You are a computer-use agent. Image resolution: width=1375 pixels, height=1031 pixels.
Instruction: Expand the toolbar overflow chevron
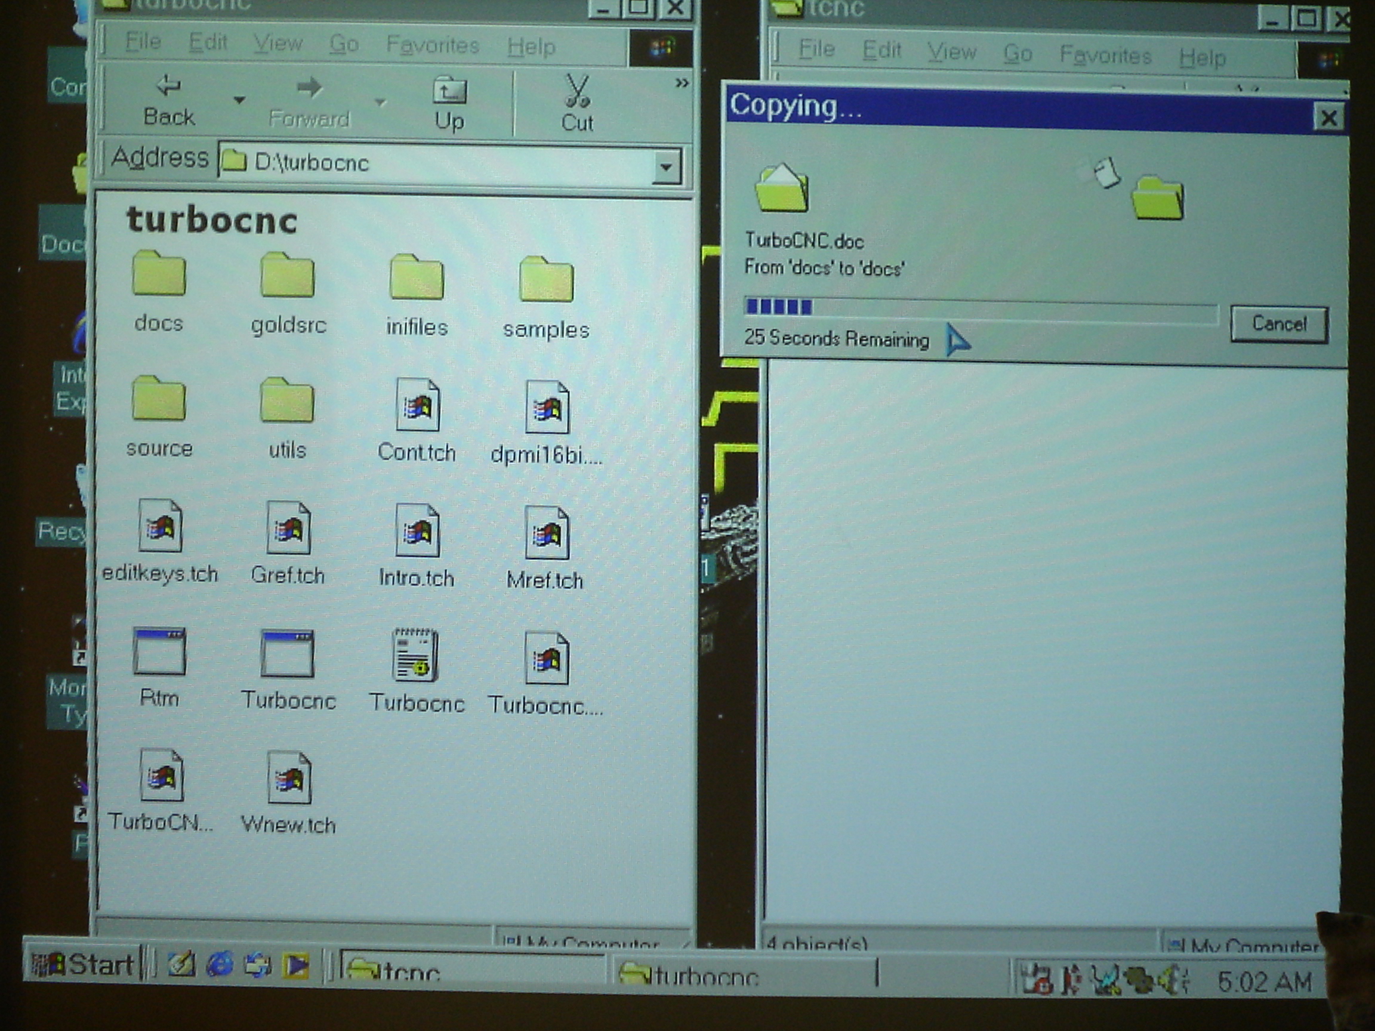pos(682,84)
